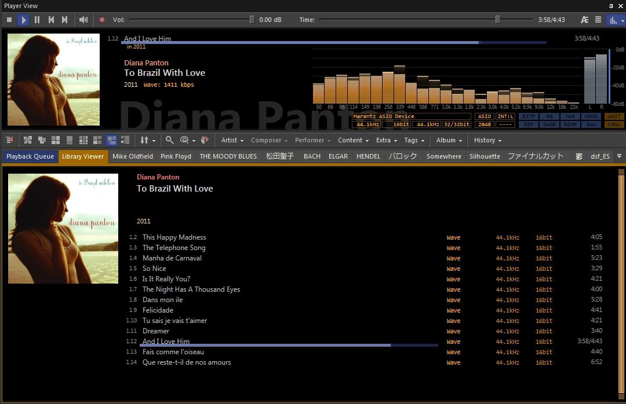The width and height of the screenshot is (626, 404).
Task: Click the ASIO driver mode box
Action: pos(484,116)
